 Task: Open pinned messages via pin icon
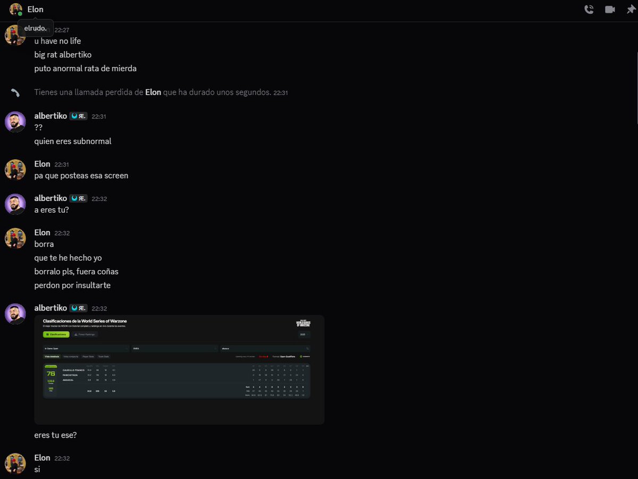pyautogui.click(x=631, y=10)
